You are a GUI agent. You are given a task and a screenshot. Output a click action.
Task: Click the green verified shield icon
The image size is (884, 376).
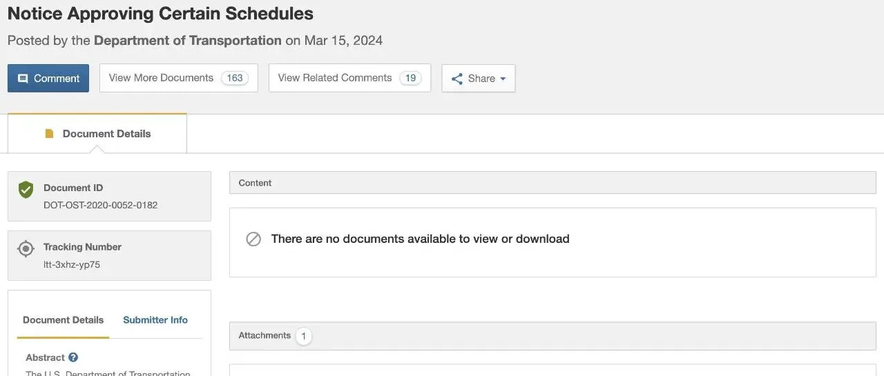pyautogui.click(x=26, y=189)
